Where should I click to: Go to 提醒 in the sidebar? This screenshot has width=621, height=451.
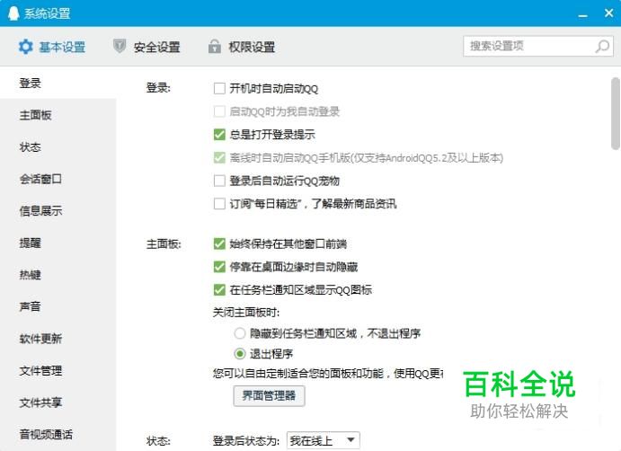[x=58, y=243]
